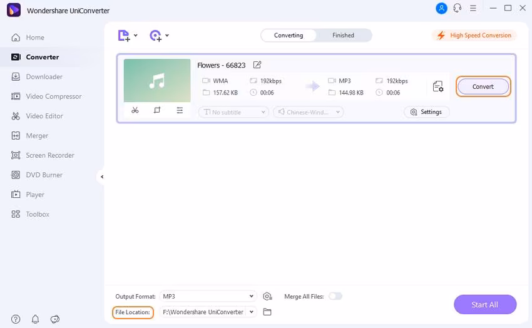Open the Home section
Screen dimensions: 532x328
[28, 38]
